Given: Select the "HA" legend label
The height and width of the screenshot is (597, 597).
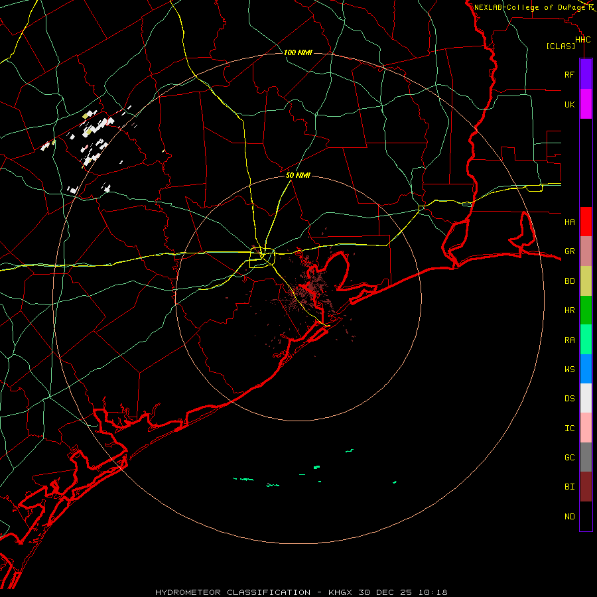Looking at the screenshot, I should click(x=569, y=222).
